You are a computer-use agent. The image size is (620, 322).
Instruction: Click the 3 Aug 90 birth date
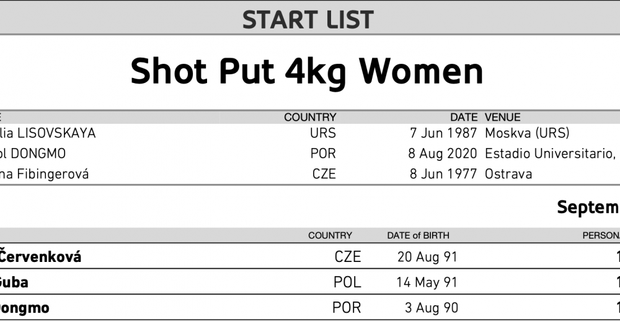432,308
